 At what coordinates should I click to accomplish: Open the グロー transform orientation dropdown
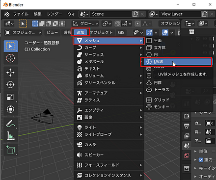click(85, 24)
